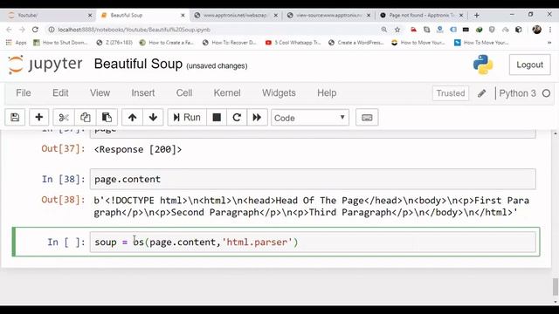Open 5 Cool Whatsapp Tr... bookmark
559x314 pixels.
coord(293,43)
